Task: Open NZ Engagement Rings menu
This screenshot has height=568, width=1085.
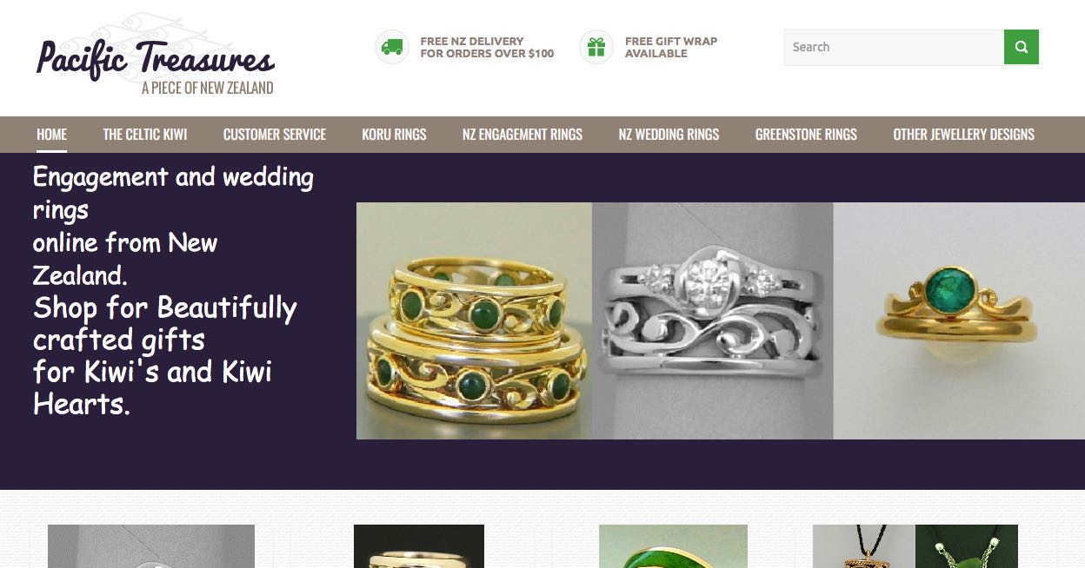Action: 523,135
